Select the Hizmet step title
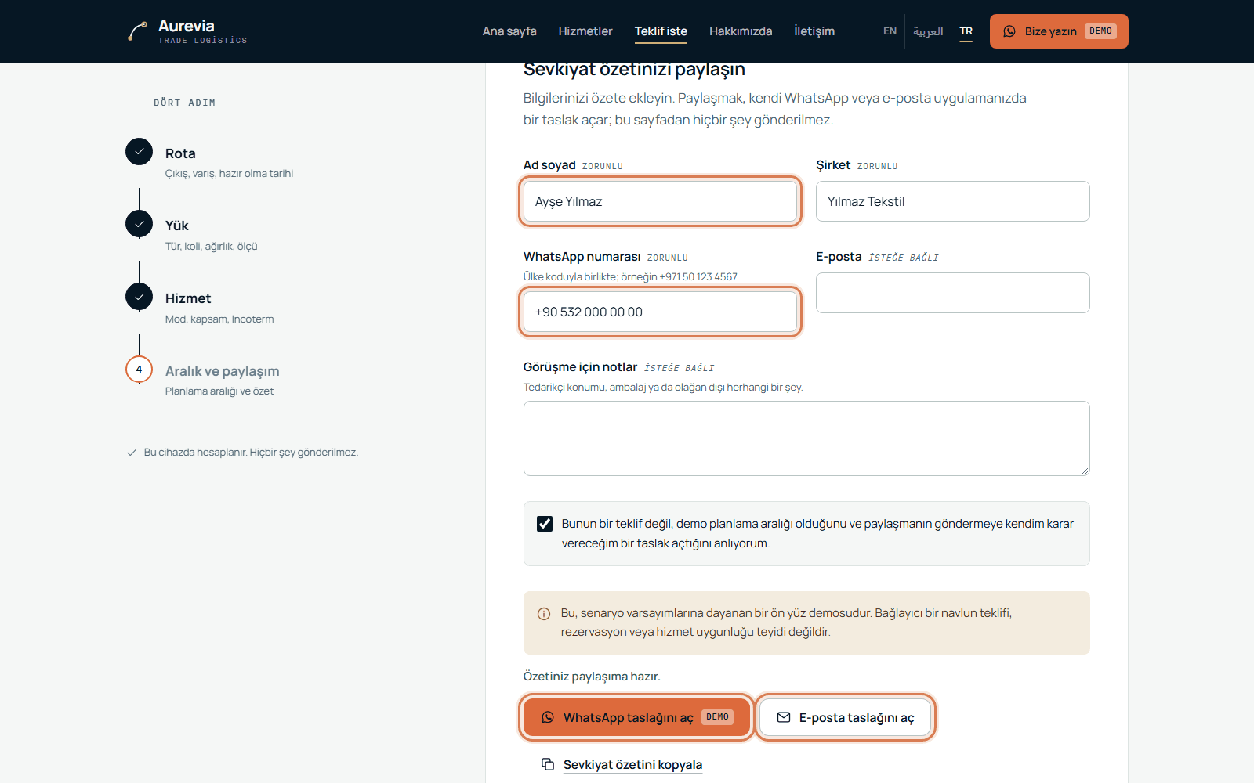 pos(188,298)
